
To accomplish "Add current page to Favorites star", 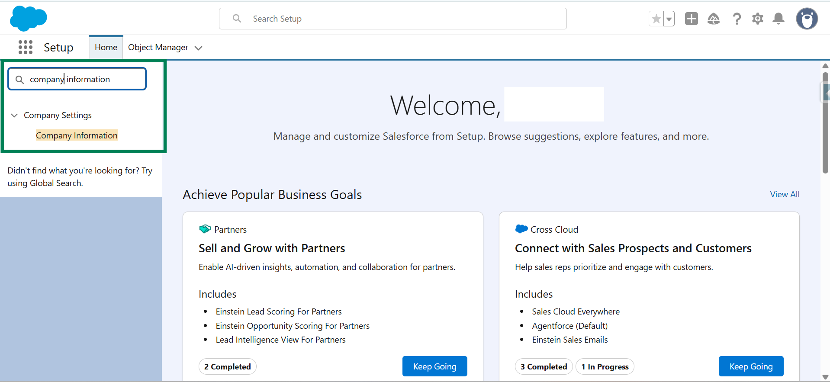I will click(x=656, y=19).
